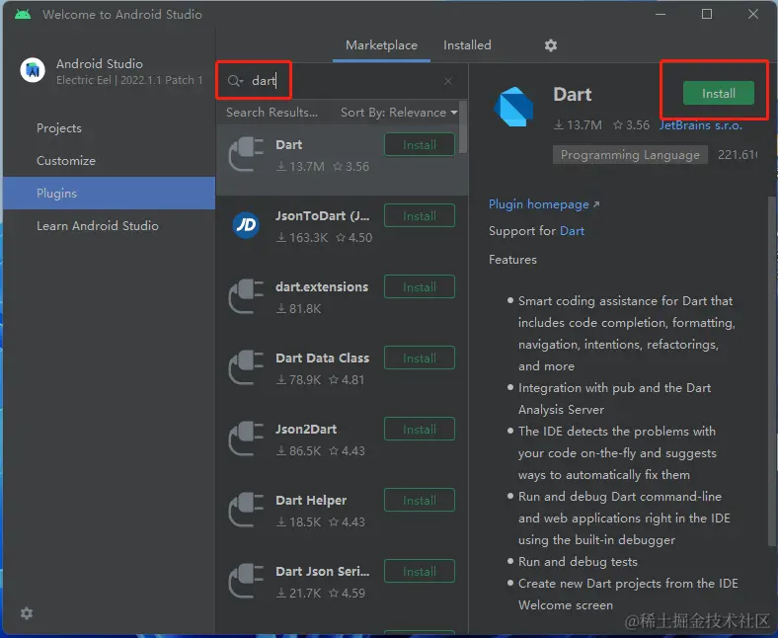
Task: Click the Dart Helper plugin icon
Action: [x=246, y=510]
